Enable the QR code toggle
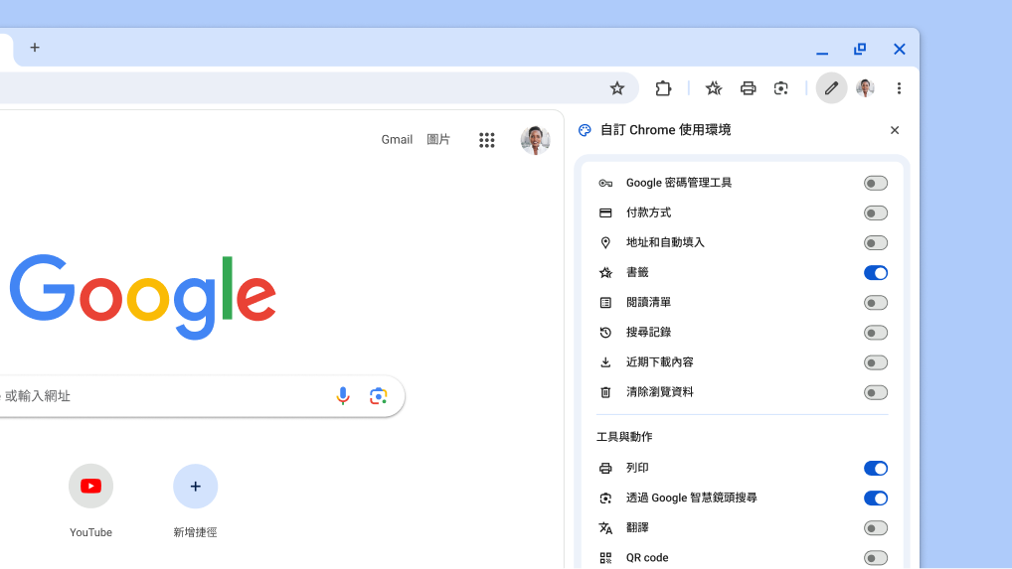 point(876,558)
